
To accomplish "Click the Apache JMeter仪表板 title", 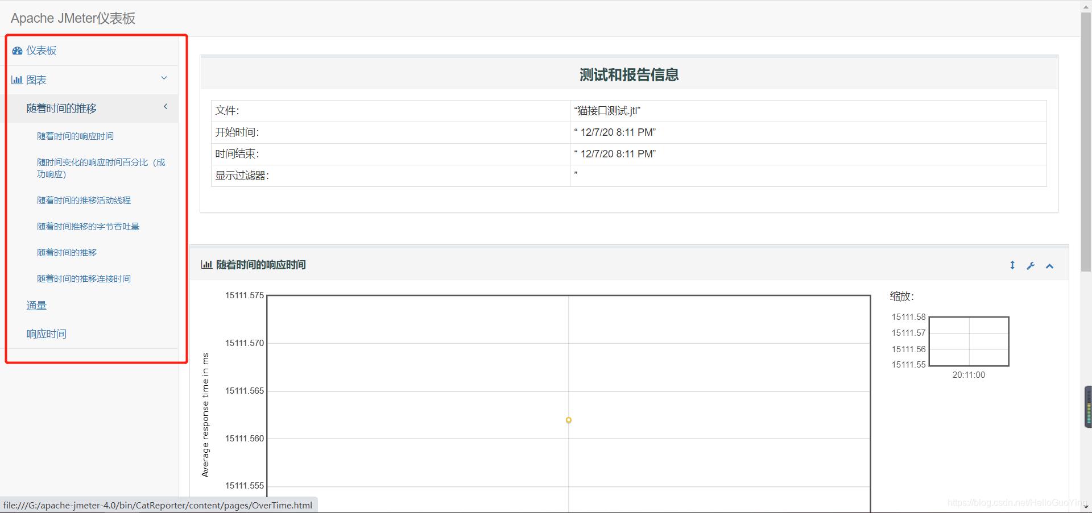I will tap(73, 18).
